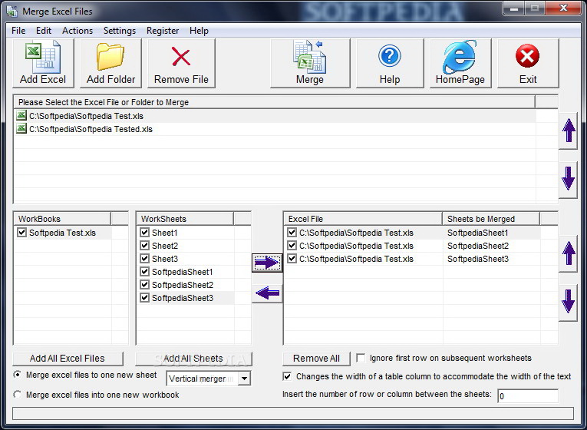
Task: Remove sheets with the left arrow button
Action: click(x=267, y=293)
